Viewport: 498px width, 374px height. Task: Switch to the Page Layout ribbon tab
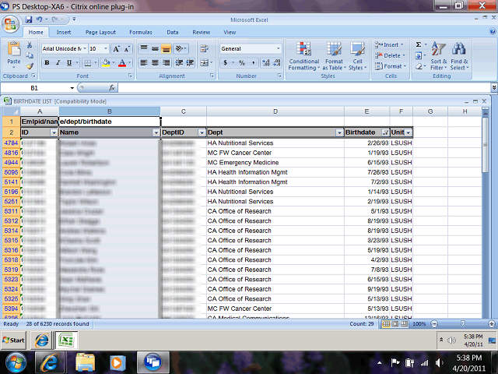click(100, 32)
